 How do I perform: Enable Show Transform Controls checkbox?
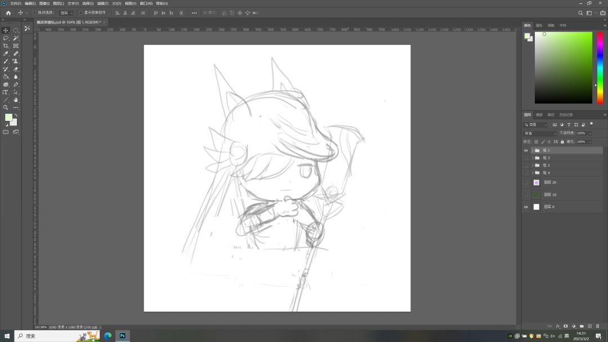[x=81, y=13]
